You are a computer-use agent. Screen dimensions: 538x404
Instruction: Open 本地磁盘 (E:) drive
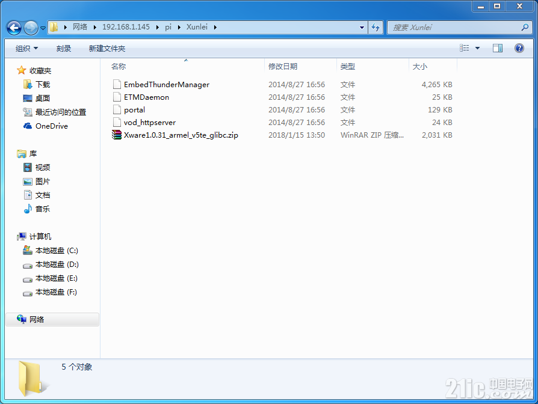[x=57, y=278]
